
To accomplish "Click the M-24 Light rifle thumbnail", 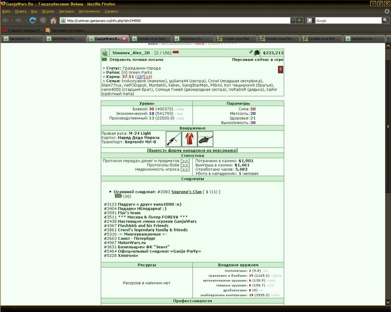I will [x=174, y=139].
